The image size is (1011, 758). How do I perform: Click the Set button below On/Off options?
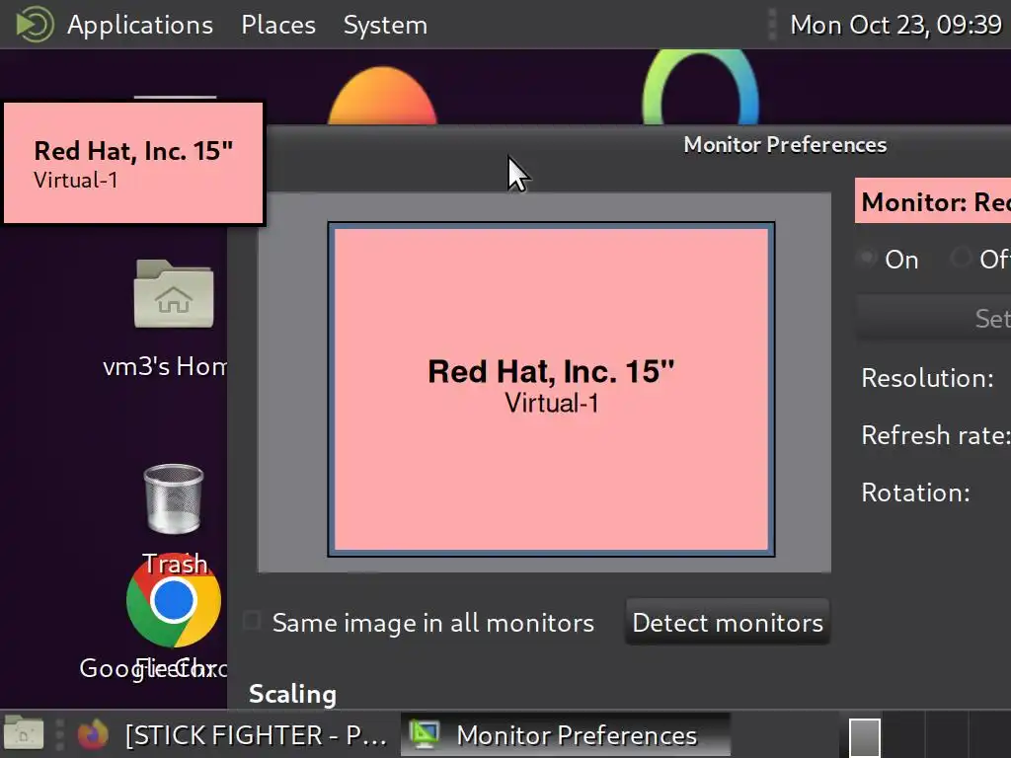[934, 318]
